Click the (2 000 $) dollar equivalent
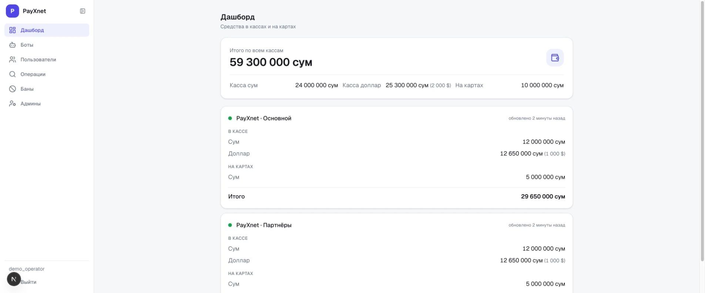 pos(440,85)
